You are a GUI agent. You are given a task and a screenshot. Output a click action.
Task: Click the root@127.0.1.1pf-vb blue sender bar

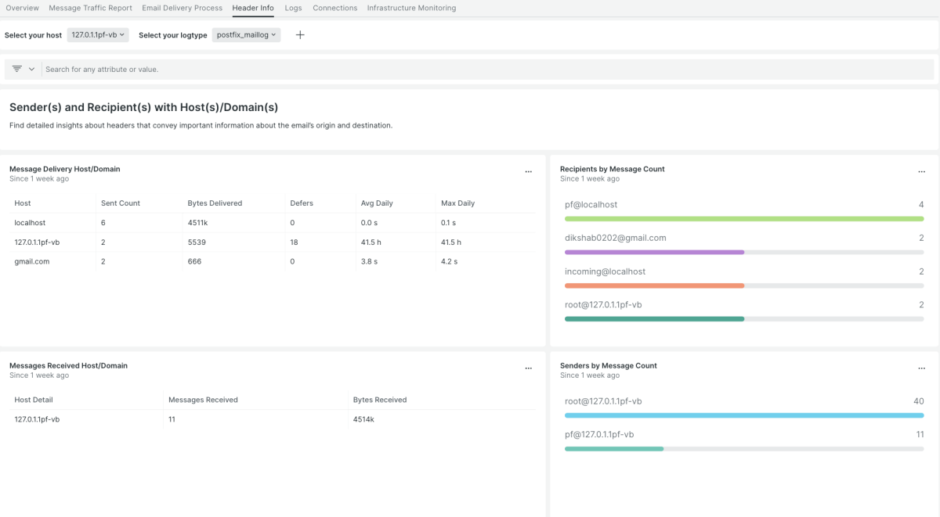pos(743,415)
